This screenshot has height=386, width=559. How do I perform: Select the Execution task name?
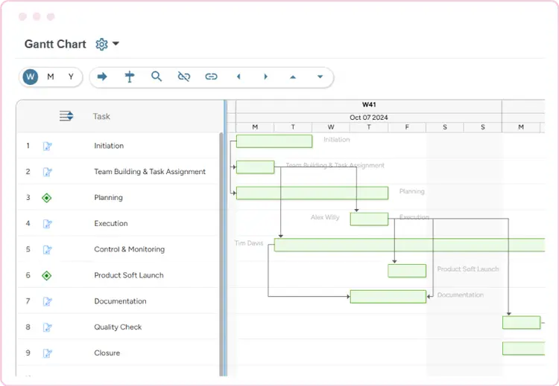[111, 223]
